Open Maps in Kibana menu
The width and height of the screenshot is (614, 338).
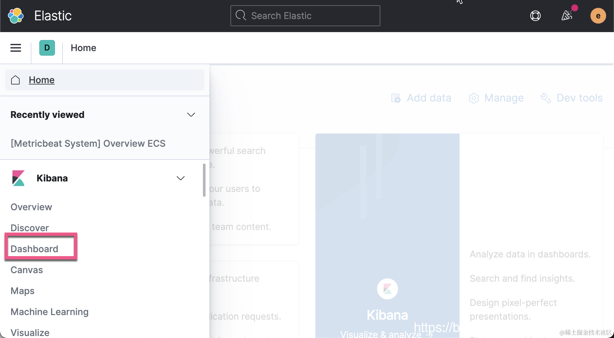pos(22,291)
